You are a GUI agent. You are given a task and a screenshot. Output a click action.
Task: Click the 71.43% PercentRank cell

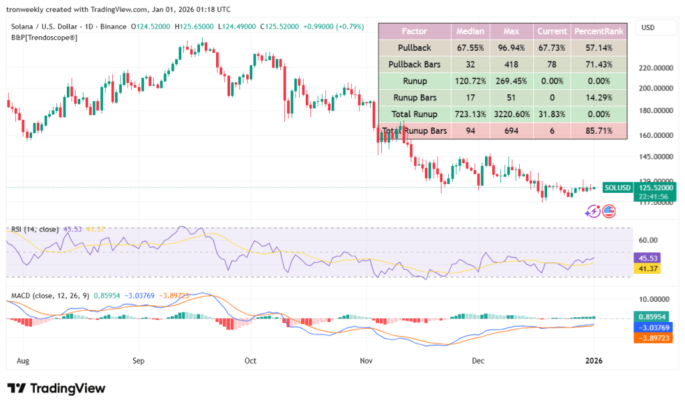point(599,64)
